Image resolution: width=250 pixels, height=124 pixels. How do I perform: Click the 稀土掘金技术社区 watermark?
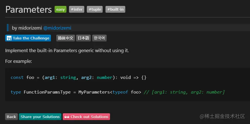pos(222,116)
